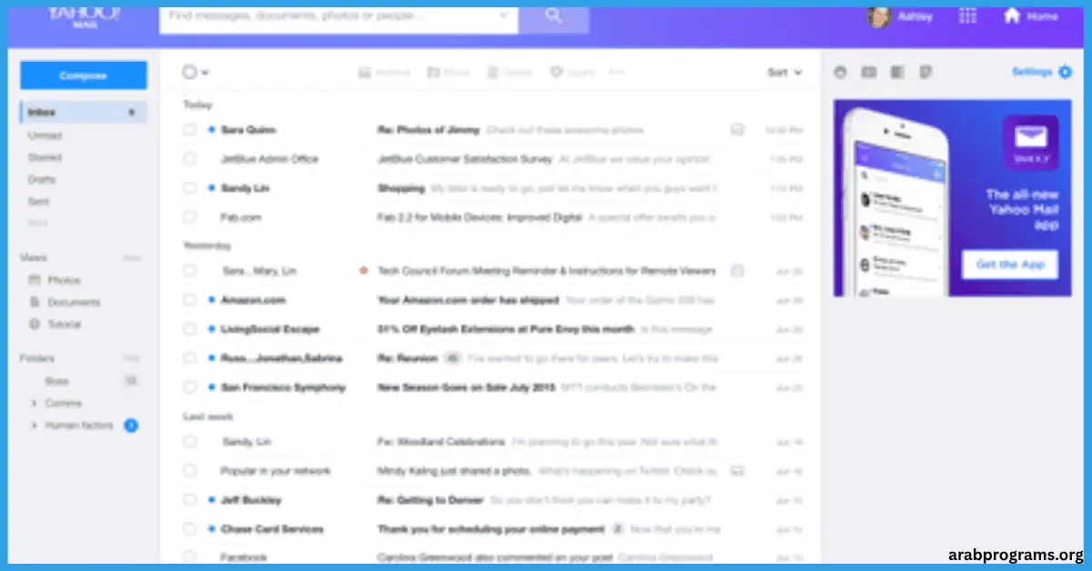Tick the Chase Card Services email checkbox
Image resolution: width=1092 pixels, height=571 pixels.
189,528
